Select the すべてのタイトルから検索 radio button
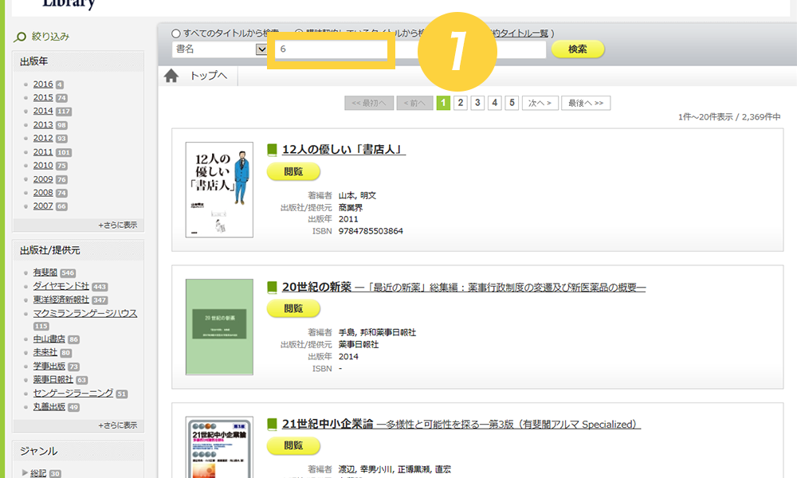The width and height of the screenshot is (797, 478). click(176, 33)
